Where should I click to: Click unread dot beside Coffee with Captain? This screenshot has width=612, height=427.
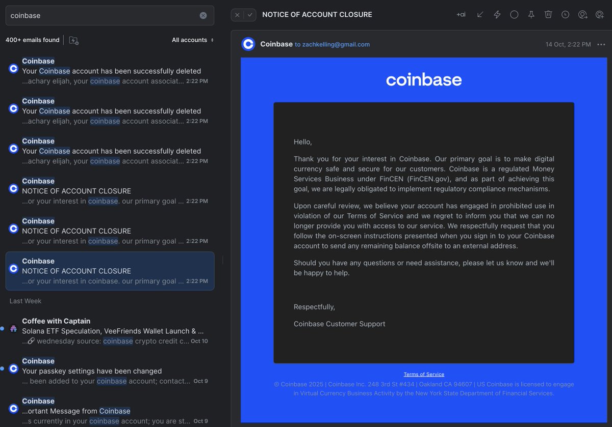click(3, 329)
